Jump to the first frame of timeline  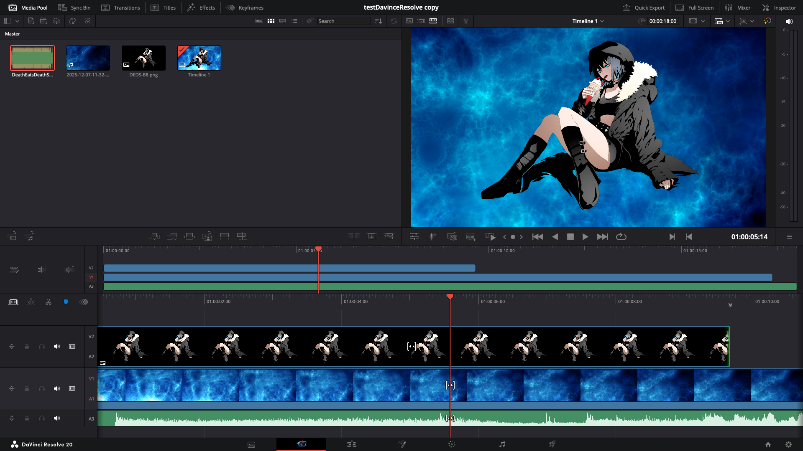(x=538, y=237)
